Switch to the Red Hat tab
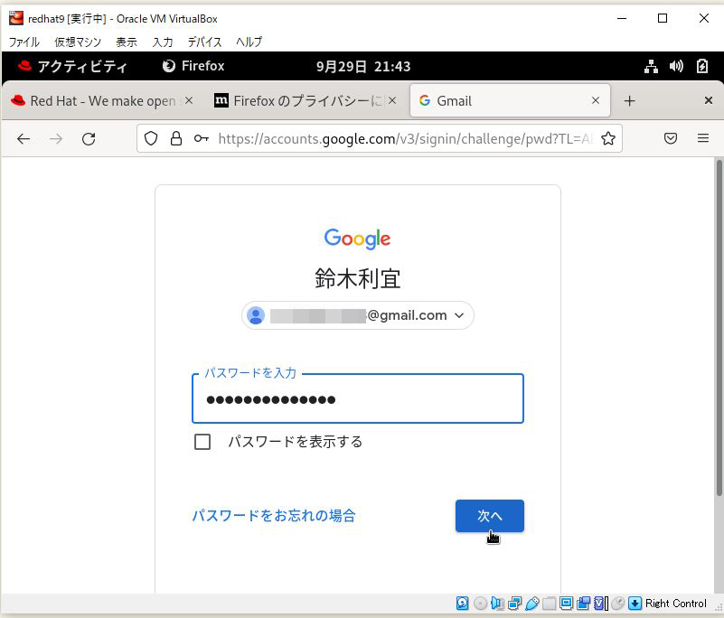Viewport: 724px width, 618px height. tap(102, 101)
